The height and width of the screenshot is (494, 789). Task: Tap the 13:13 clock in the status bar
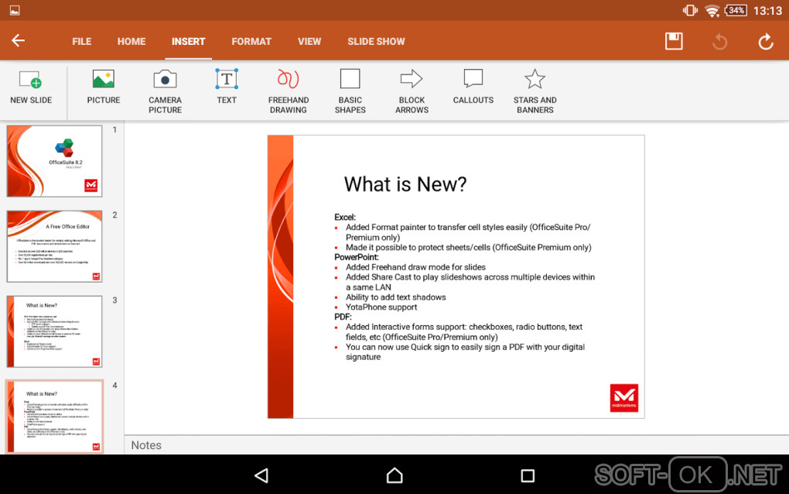767,11
